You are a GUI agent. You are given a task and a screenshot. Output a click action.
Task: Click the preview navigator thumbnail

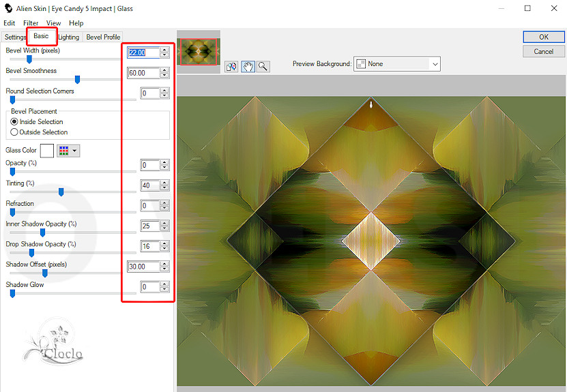(197, 52)
